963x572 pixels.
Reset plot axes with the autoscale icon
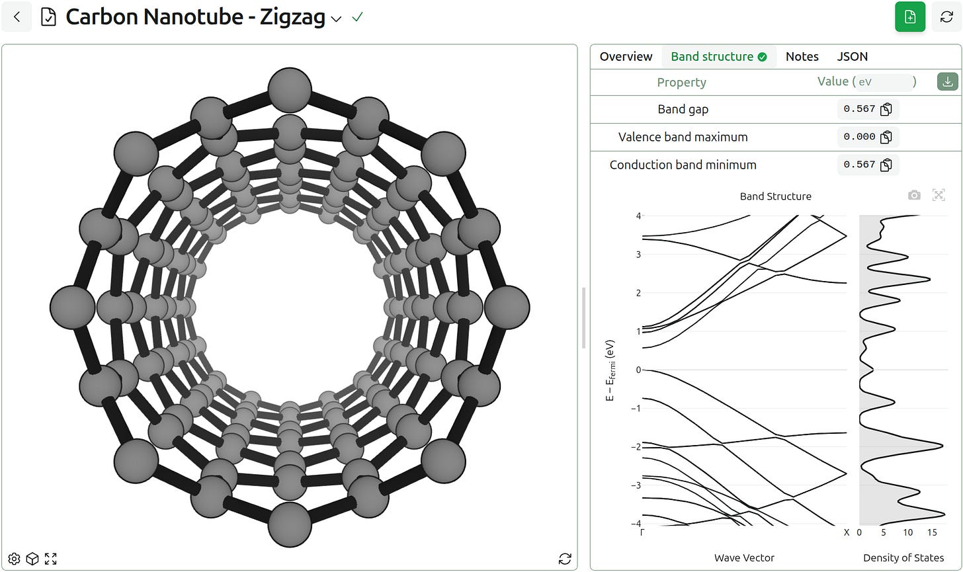pos(939,195)
